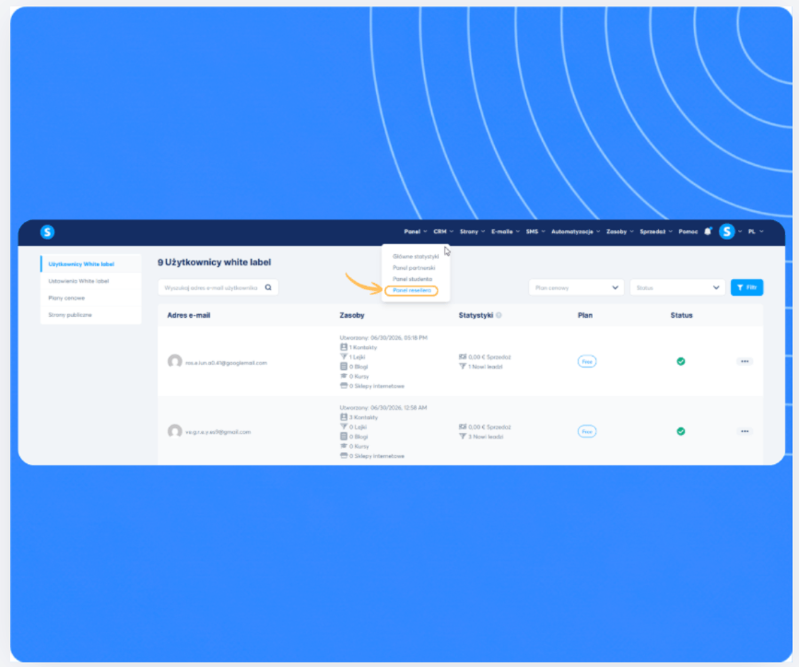
Task: Expand the E-maile menu
Action: pyautogui.click(x=506, y=231)
